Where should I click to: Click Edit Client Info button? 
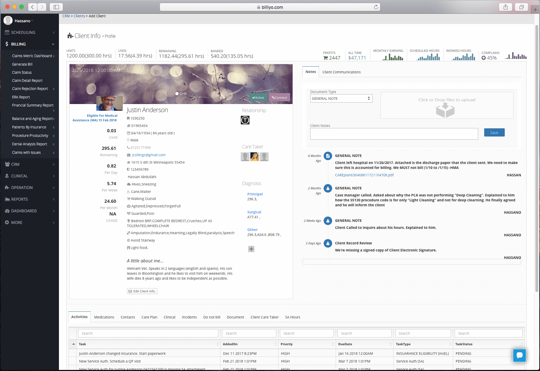click(142, 291)
